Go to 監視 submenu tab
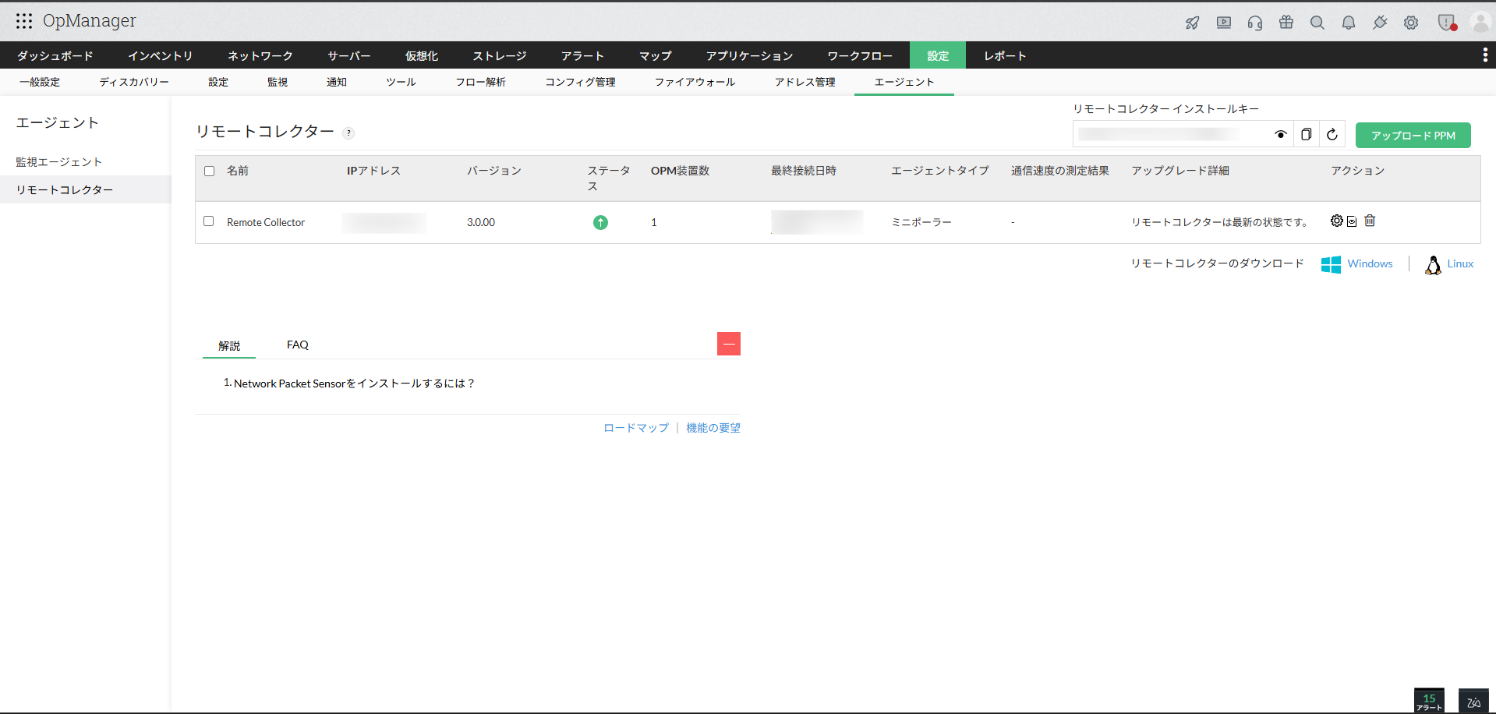Image resolution: width=1496 pixels, height=714 pixels. tap(278, 82)
